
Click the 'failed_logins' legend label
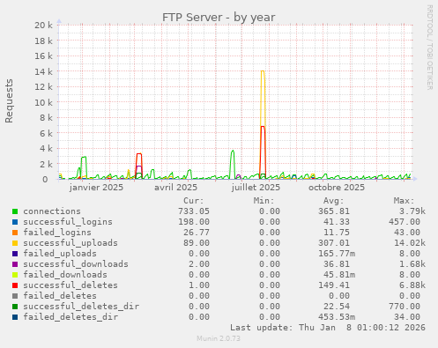57,233
